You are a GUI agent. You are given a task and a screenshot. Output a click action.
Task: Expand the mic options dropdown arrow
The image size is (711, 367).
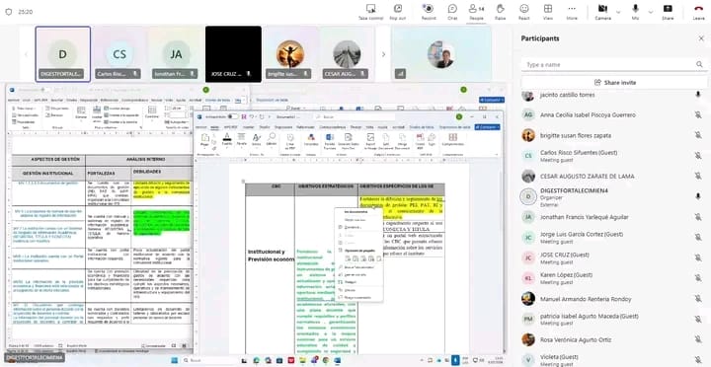[x=651, y=12]
